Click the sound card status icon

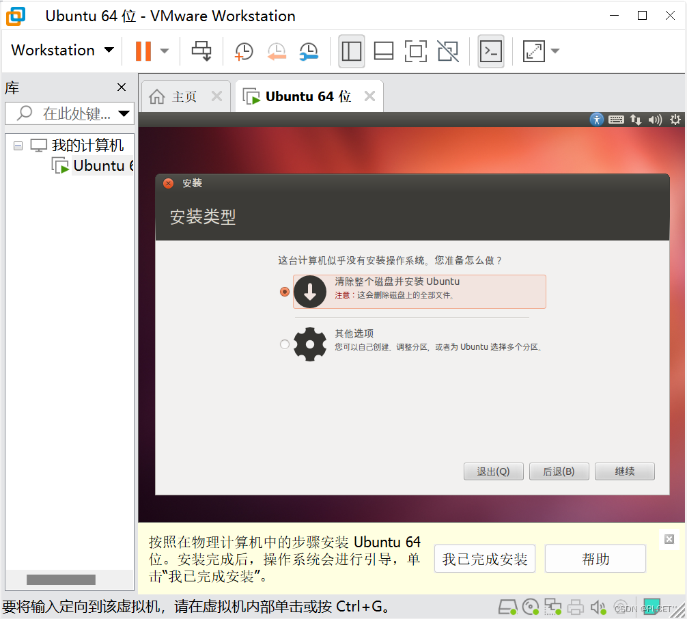click(x=598, y=607)
